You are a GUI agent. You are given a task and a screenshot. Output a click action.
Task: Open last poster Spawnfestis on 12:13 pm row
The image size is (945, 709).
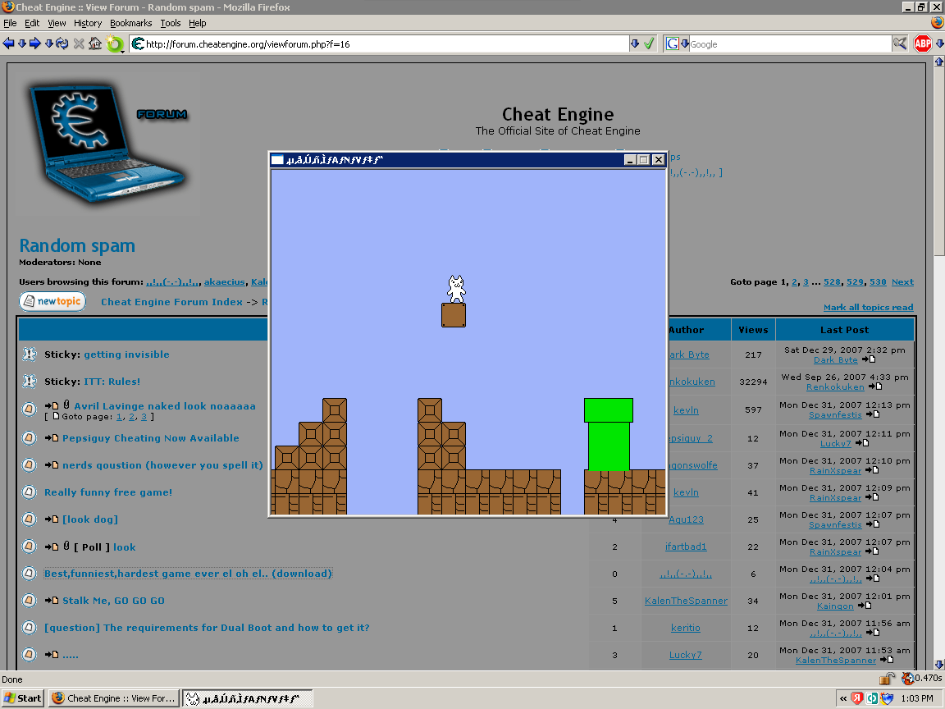(x=835, y=414)
